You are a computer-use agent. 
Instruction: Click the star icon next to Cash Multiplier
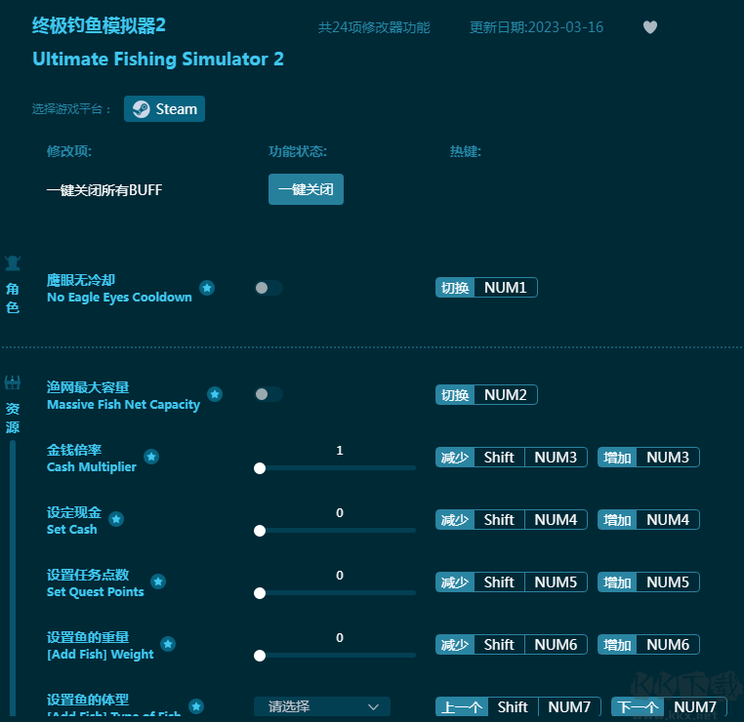[x=151, y=457]
